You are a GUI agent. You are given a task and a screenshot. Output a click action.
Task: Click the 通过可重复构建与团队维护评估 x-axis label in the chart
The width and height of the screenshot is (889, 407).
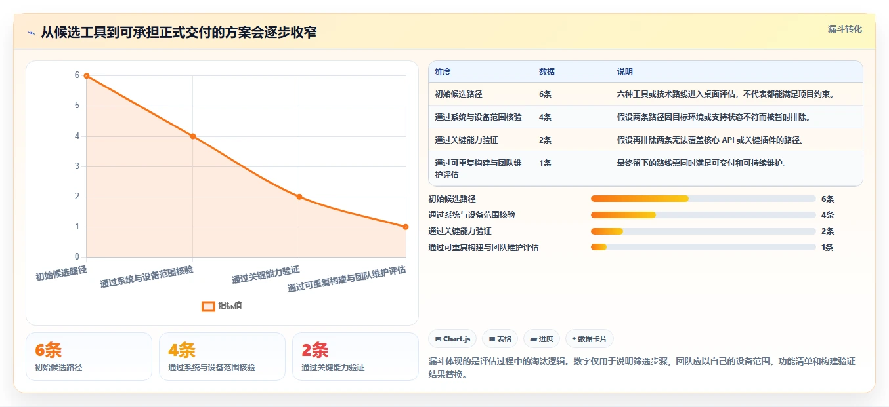[347, 279]
